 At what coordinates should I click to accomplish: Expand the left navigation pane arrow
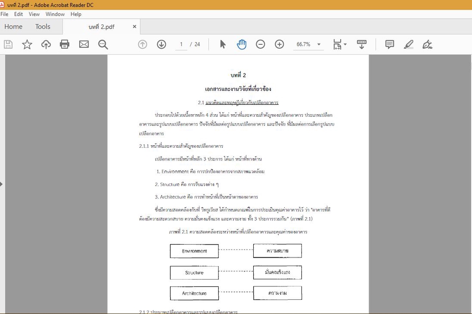point(1,184)
